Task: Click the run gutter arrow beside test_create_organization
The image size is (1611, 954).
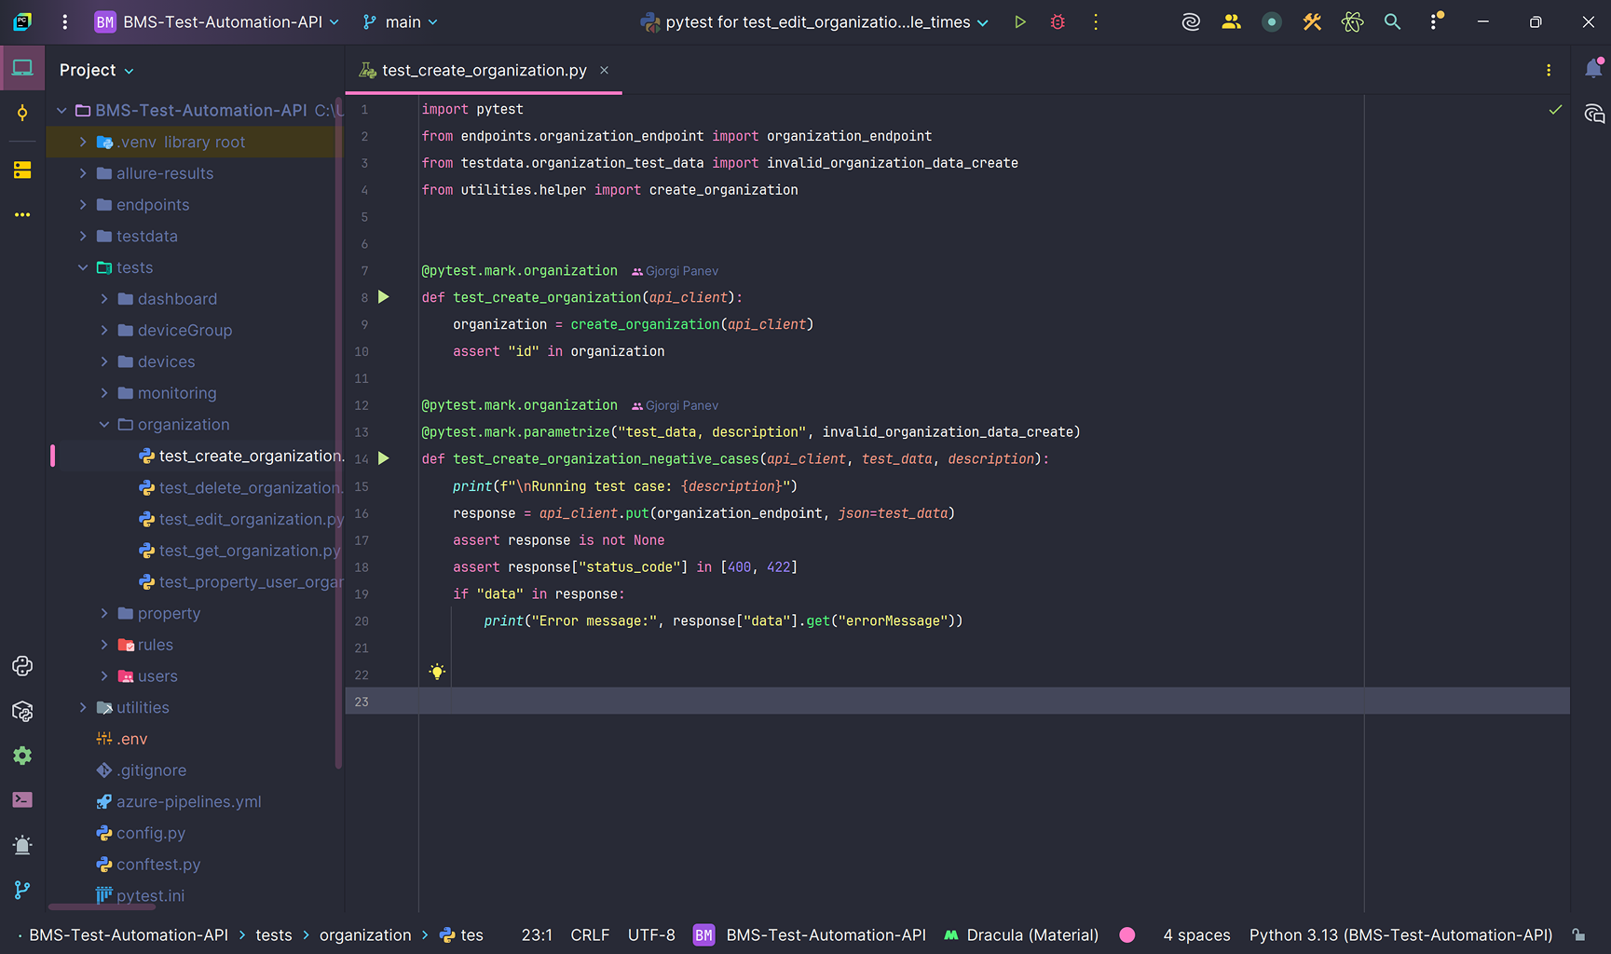Action: click(x=383, y=296)
